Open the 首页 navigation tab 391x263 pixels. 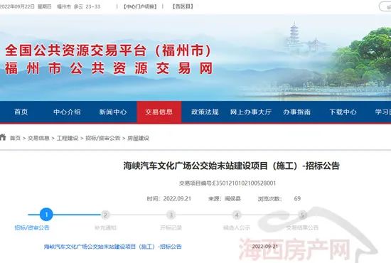pyautogui.click(x=21, y=112)
